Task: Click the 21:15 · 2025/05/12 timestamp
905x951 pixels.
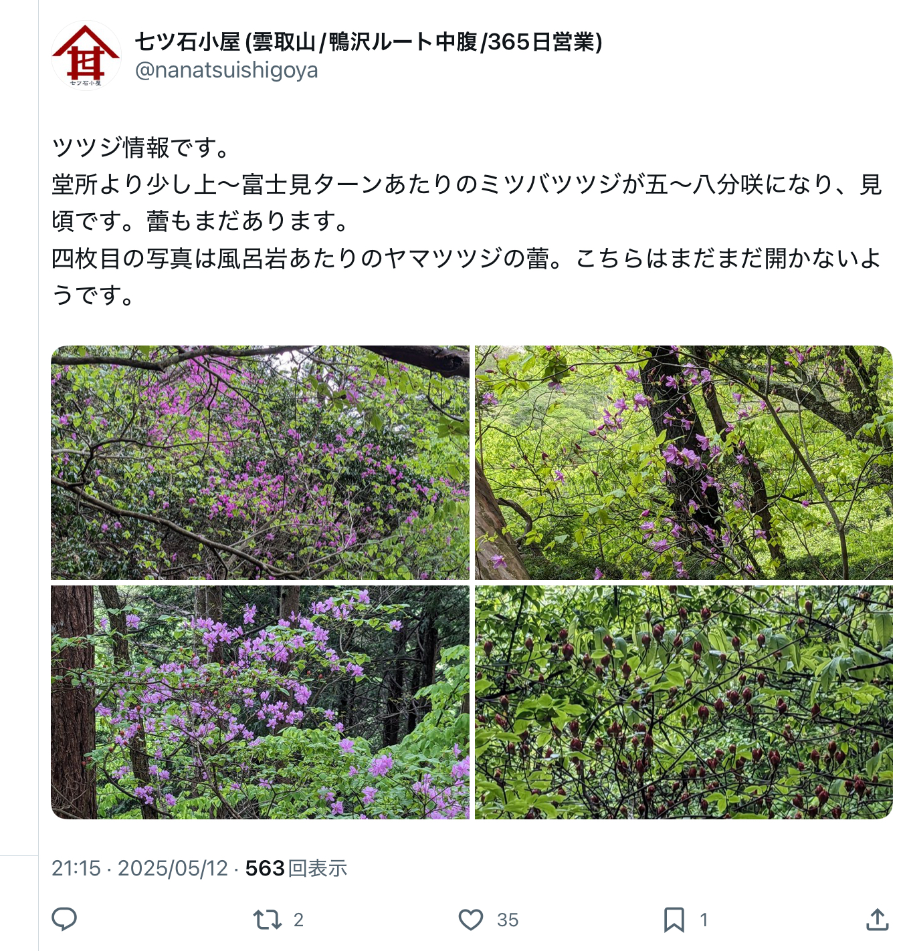Action: pos(140,868)
